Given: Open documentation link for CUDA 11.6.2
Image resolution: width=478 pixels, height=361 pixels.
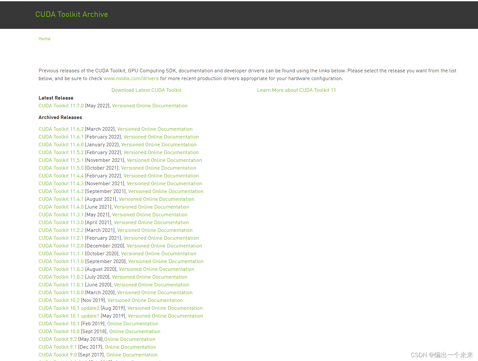Looking at the screenshot, I should pyautogui.click(x=155, y=129).
